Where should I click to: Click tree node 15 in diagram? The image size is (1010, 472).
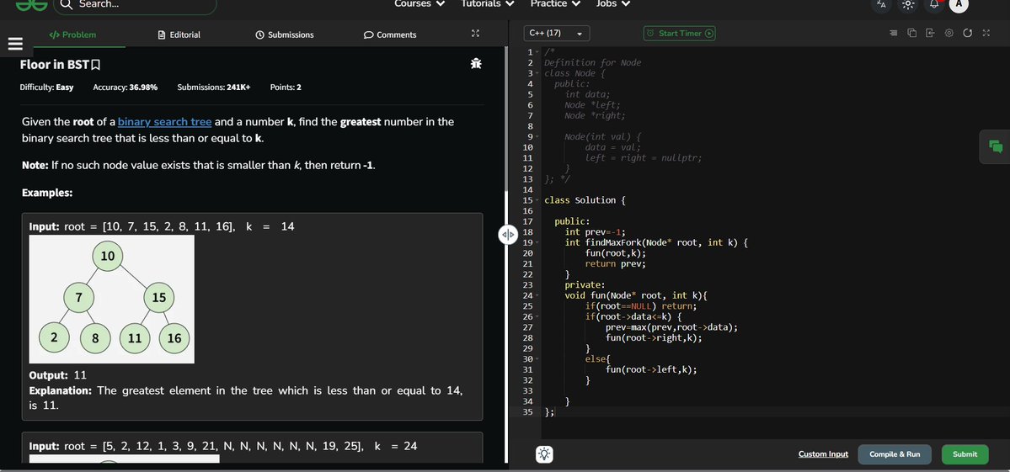click(159, 297)
